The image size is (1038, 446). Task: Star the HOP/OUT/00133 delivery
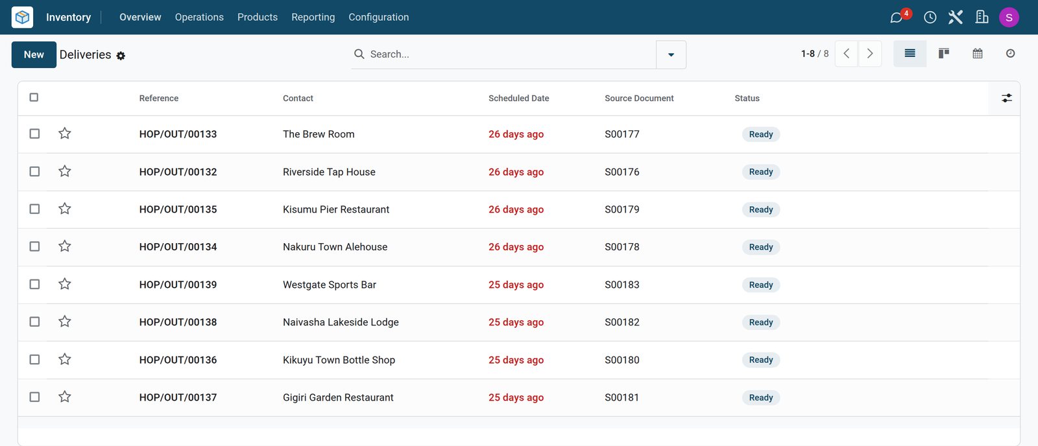[x=65, y=134]
